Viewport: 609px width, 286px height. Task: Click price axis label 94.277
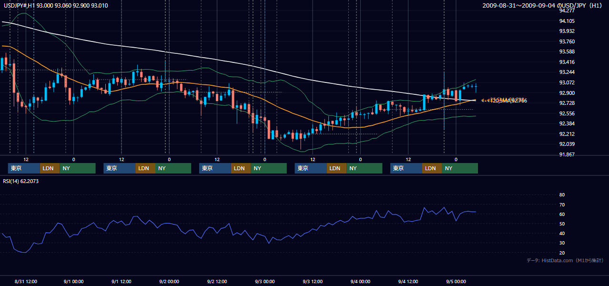pyautogui.click(x=567, y=10)
